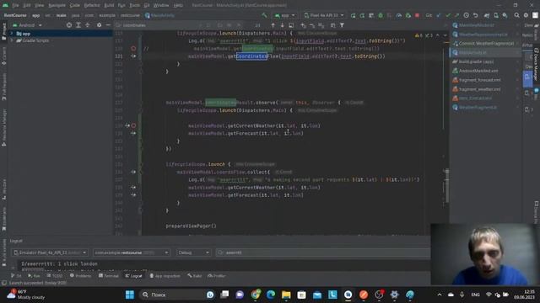This screenshot has width=540, height=303.
Task: Expand the app module tree node
Action: pos(12,34)
